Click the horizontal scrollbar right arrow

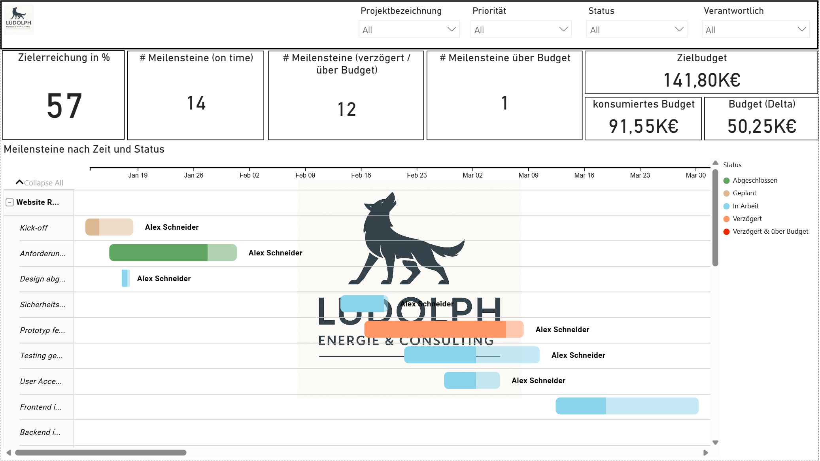pos(706,453)
